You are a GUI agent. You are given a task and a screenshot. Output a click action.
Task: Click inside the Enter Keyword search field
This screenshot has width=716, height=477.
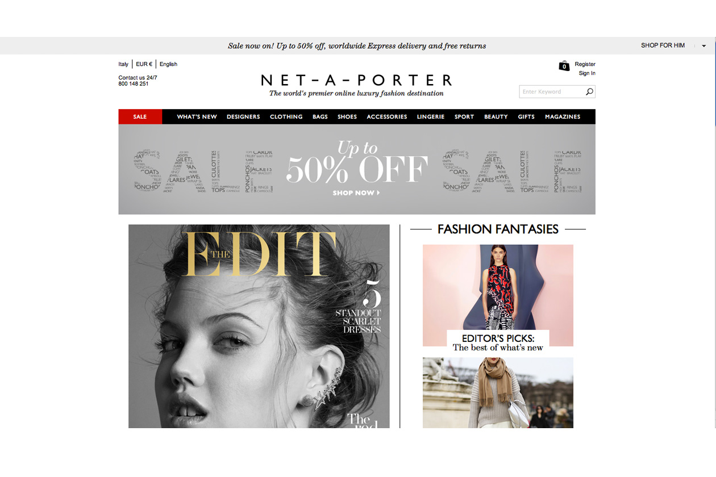tap(552, 91)
